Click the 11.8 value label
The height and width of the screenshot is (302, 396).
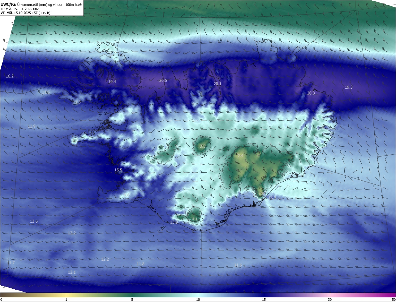[140, 264]
